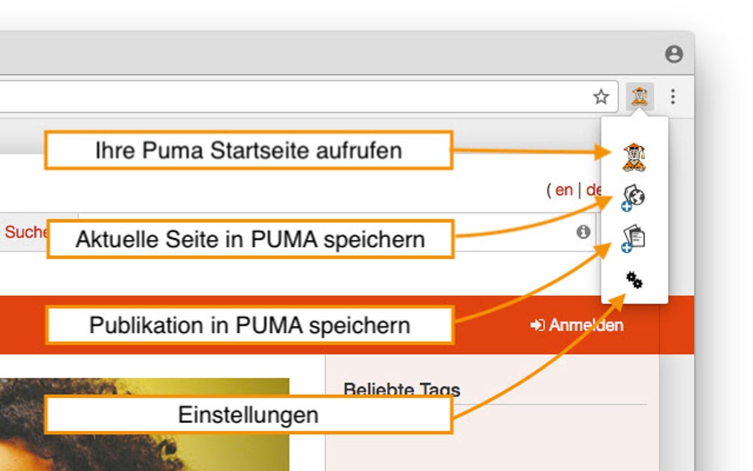
Task: Click the PUMA extension icon in toolbar
Action: coord(639,97)
